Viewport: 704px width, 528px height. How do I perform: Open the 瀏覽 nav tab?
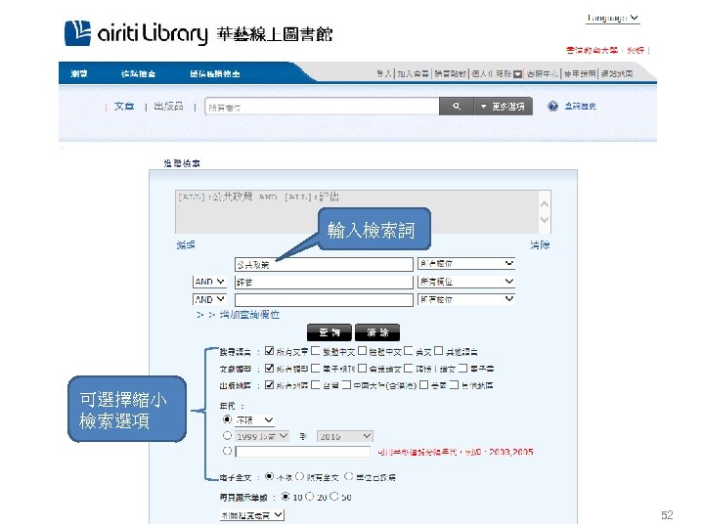click(79, 73)
